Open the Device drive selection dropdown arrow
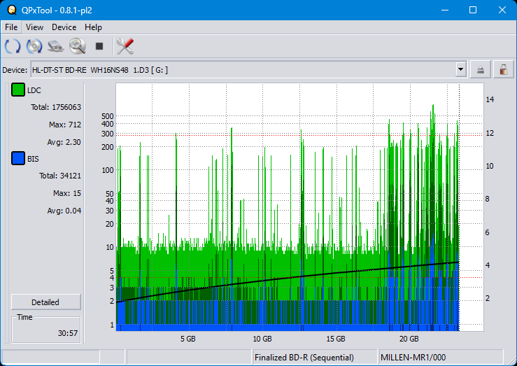Screen dimensions: 517x366 tap(460, 69)
